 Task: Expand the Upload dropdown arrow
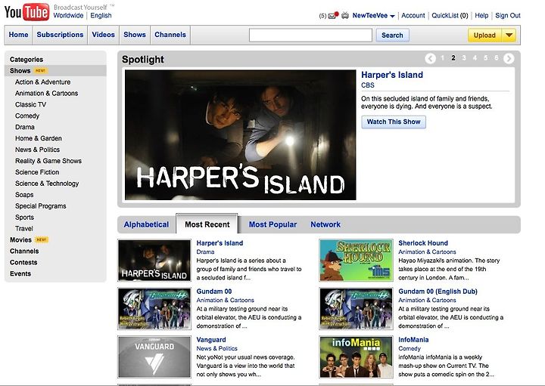[509, 35]
